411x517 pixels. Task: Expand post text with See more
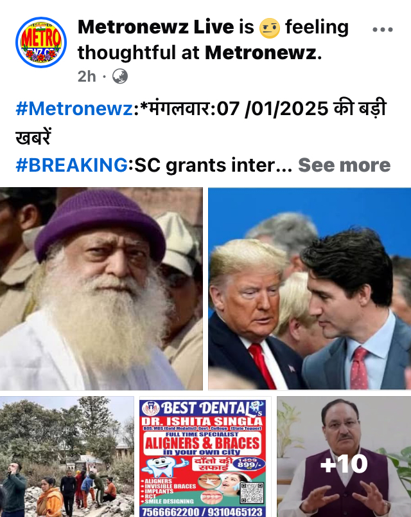coord(344,165)
